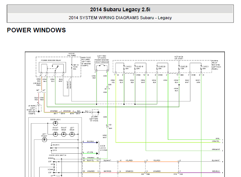Click the "FUSE 9 20A" label
241x177 pixels.
point(205,68)
